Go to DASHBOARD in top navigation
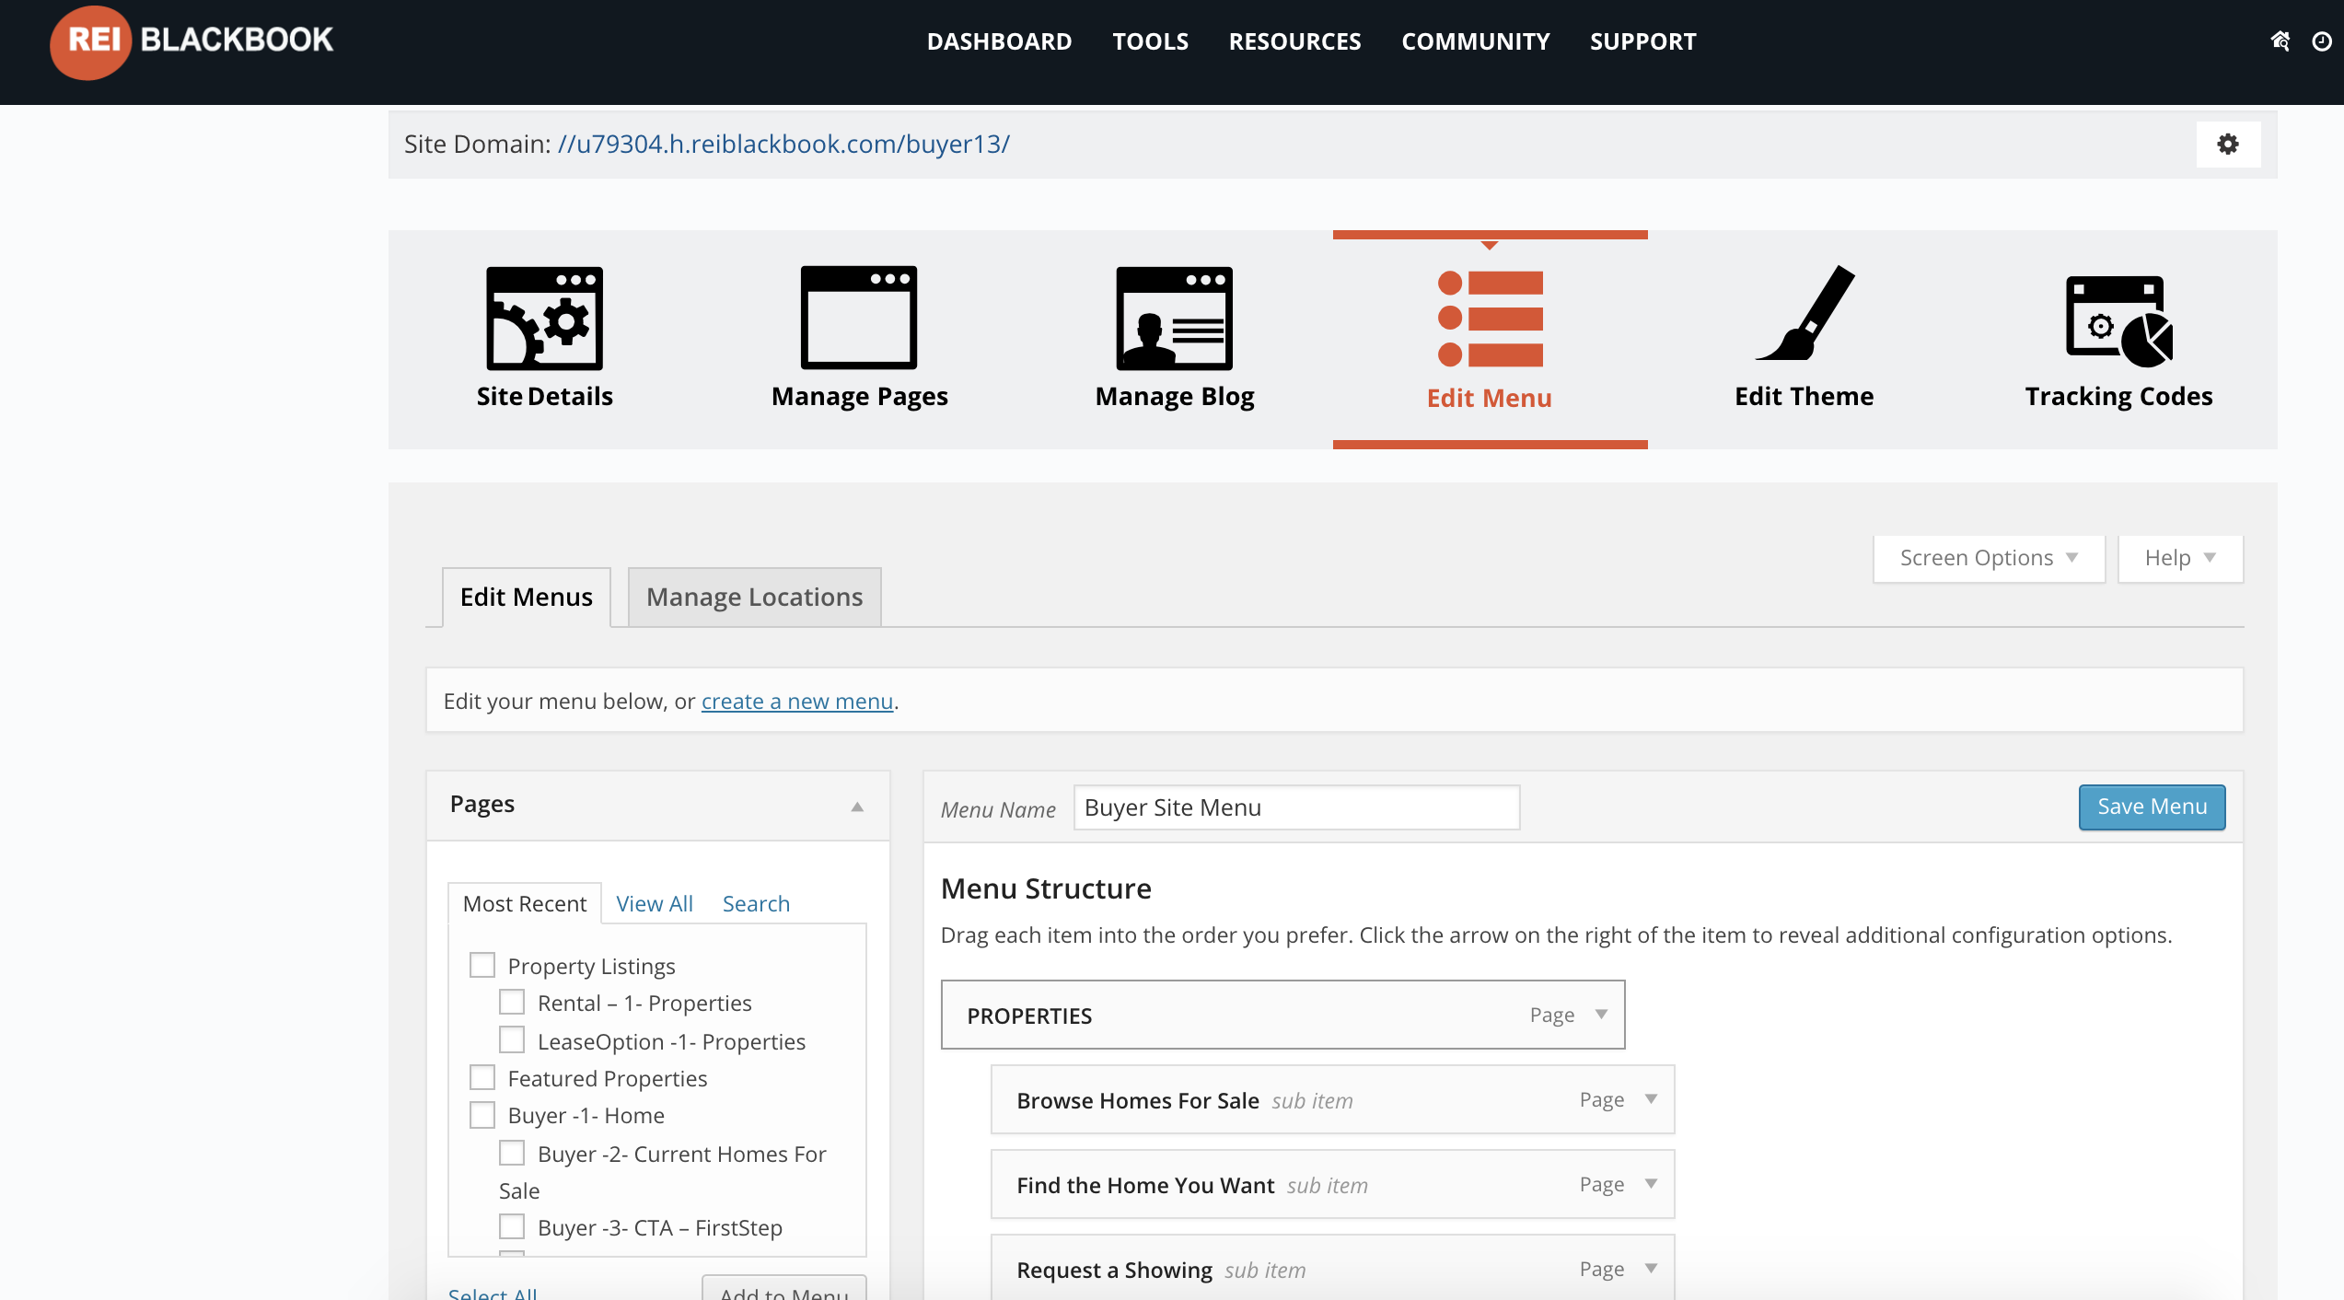Image resolution: width=2344 pixels, height=1300 pixels. (999, 41)
